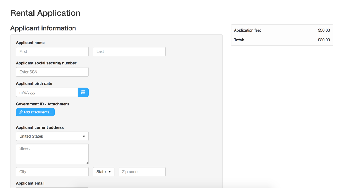
Task: Click into the m/d/yyyy birth date field
Action: pos(47,92)
